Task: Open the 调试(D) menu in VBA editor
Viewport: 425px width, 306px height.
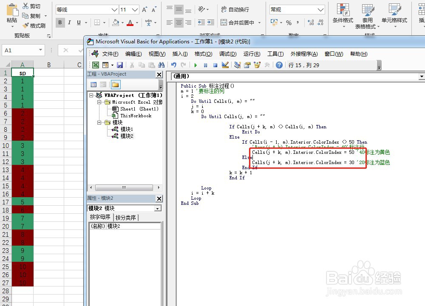Action: [228, 54]
